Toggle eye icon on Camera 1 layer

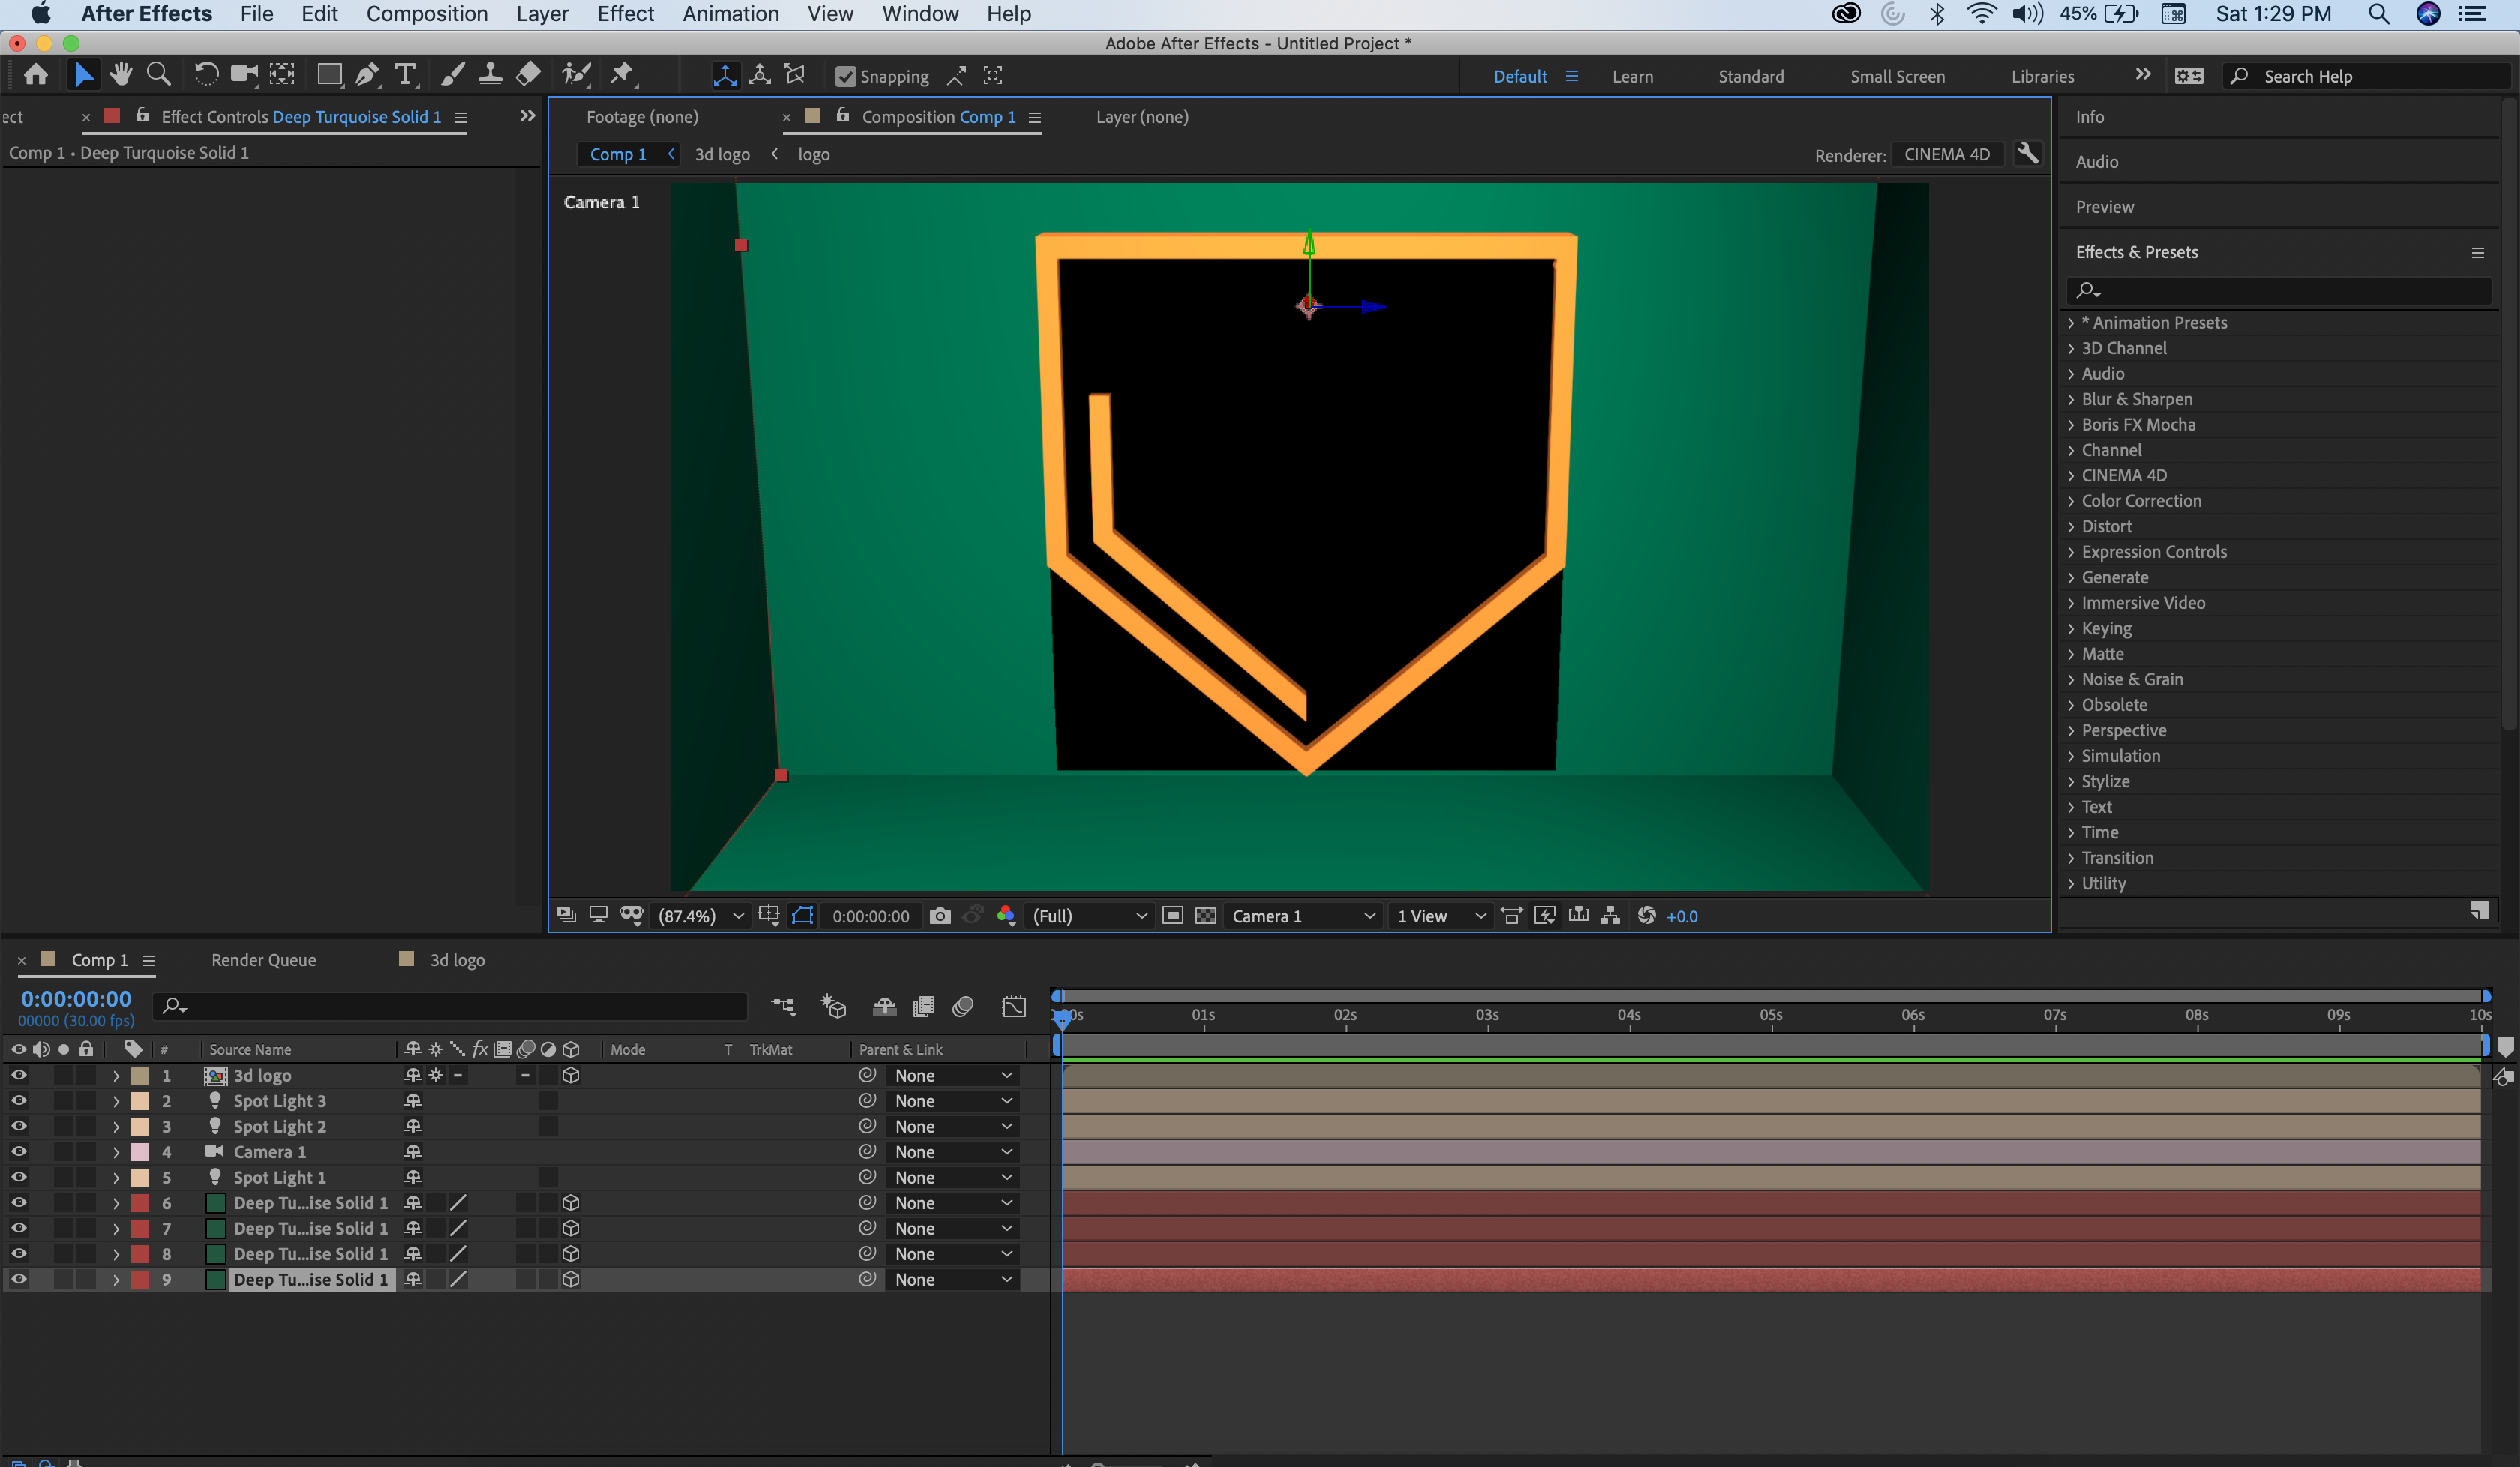(x=16, y=1151)
